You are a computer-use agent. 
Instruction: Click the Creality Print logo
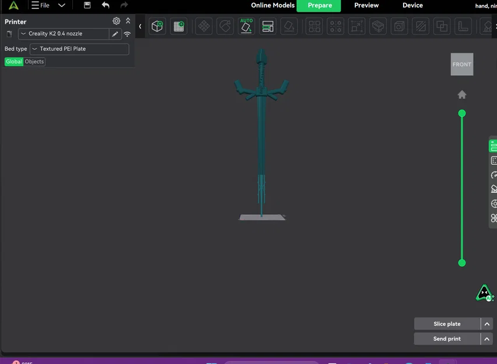click(13, 5)
